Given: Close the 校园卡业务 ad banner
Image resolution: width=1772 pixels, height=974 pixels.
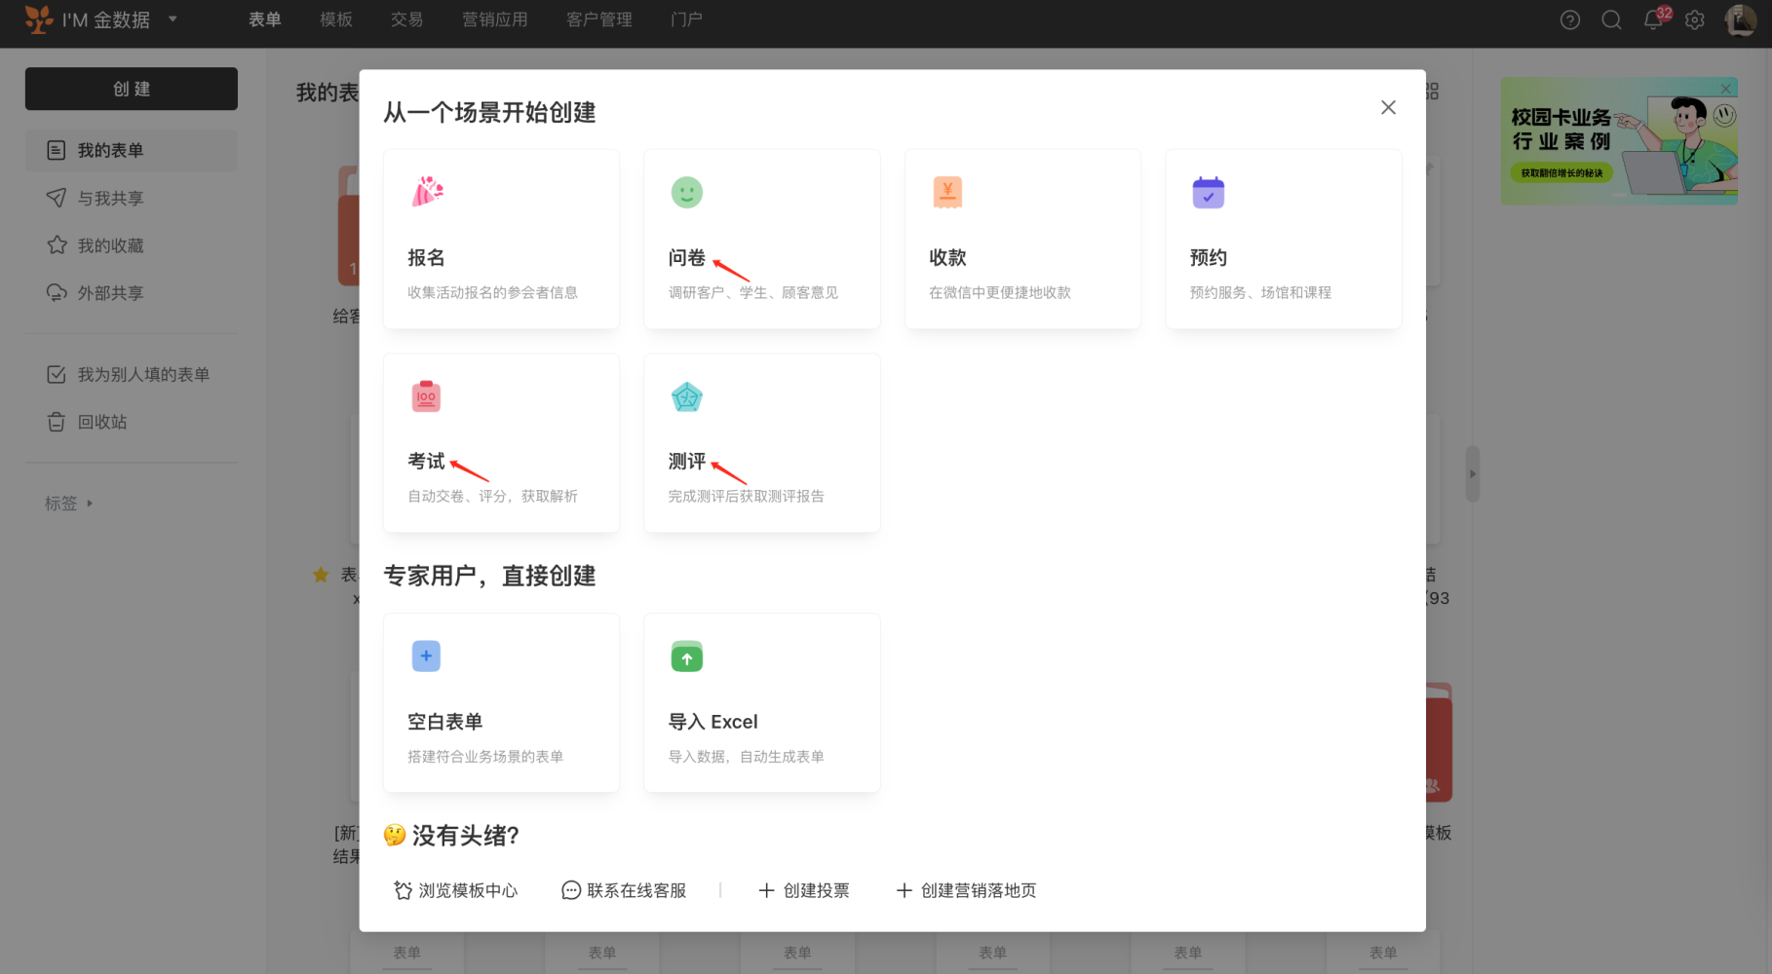Looking at the screenshot, I should pyautogui.click(x=1726, y=89).
